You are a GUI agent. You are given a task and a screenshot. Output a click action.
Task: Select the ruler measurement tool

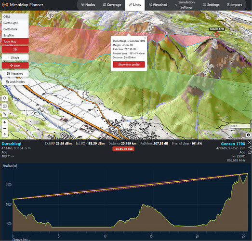point(5,114)
